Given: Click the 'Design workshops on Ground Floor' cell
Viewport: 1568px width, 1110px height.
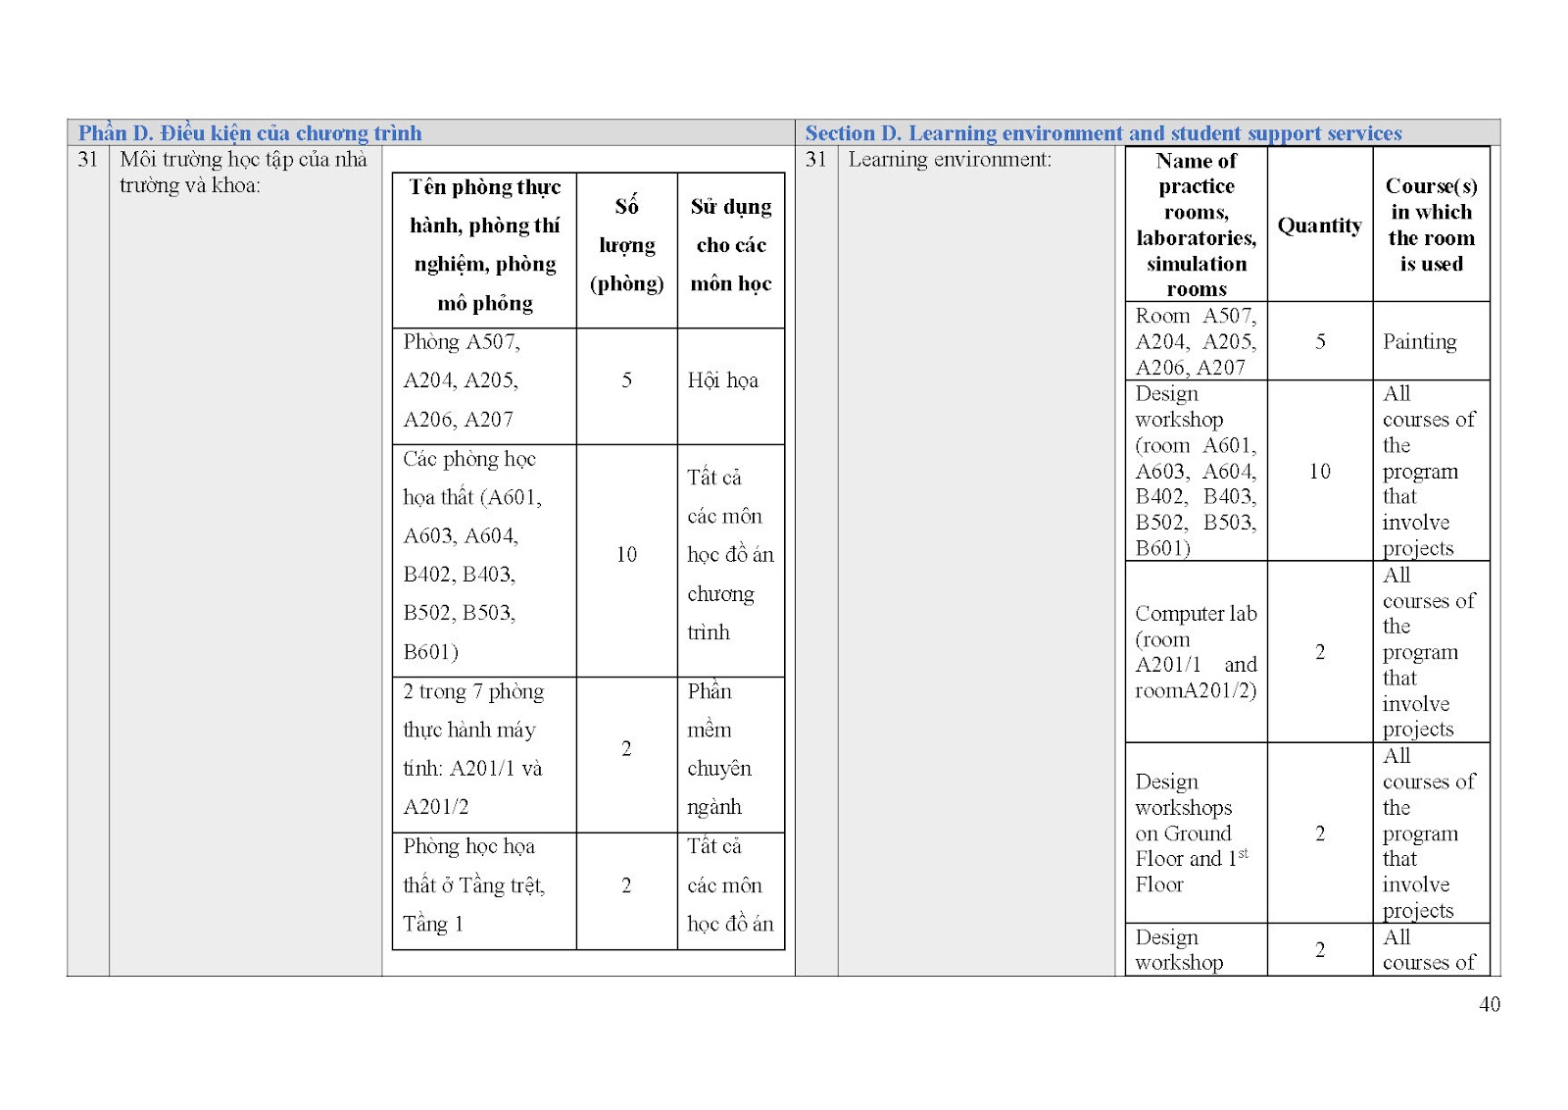Looking at the screenshot, I should 1191,833.
